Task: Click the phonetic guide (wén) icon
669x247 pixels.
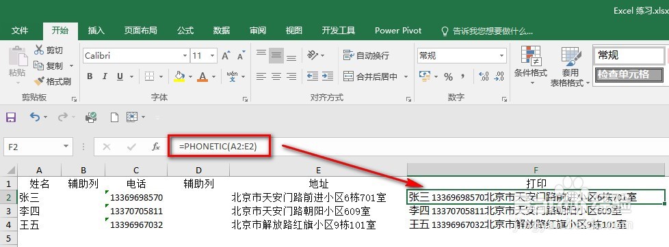Action: pos(232,76)
